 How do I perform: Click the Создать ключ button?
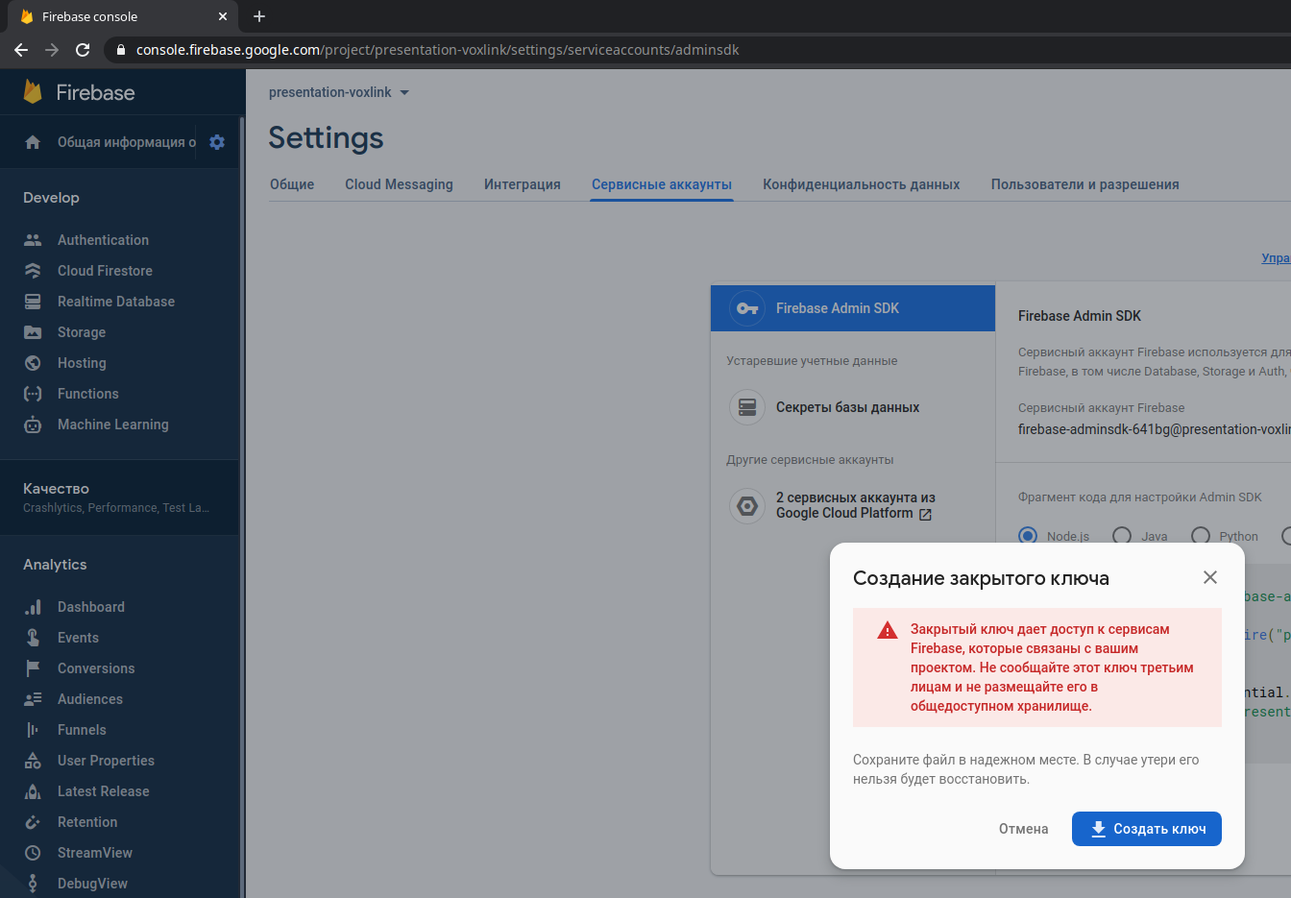[x=1147, y=829]
